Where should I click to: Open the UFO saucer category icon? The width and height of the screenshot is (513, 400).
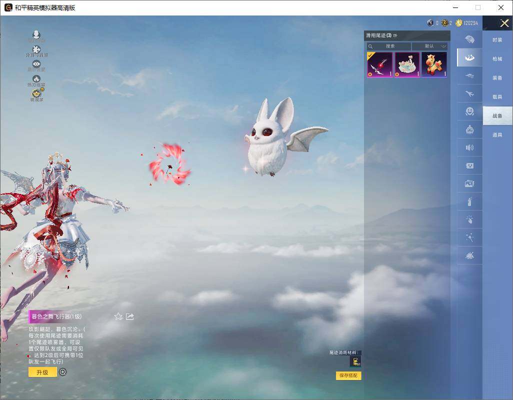pyautogui.click(x=469, y=255)
